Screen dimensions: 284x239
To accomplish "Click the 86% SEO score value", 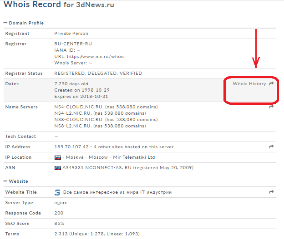I will (59, 224).
